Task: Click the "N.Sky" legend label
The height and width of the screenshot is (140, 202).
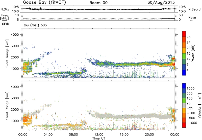Action: 5,9
